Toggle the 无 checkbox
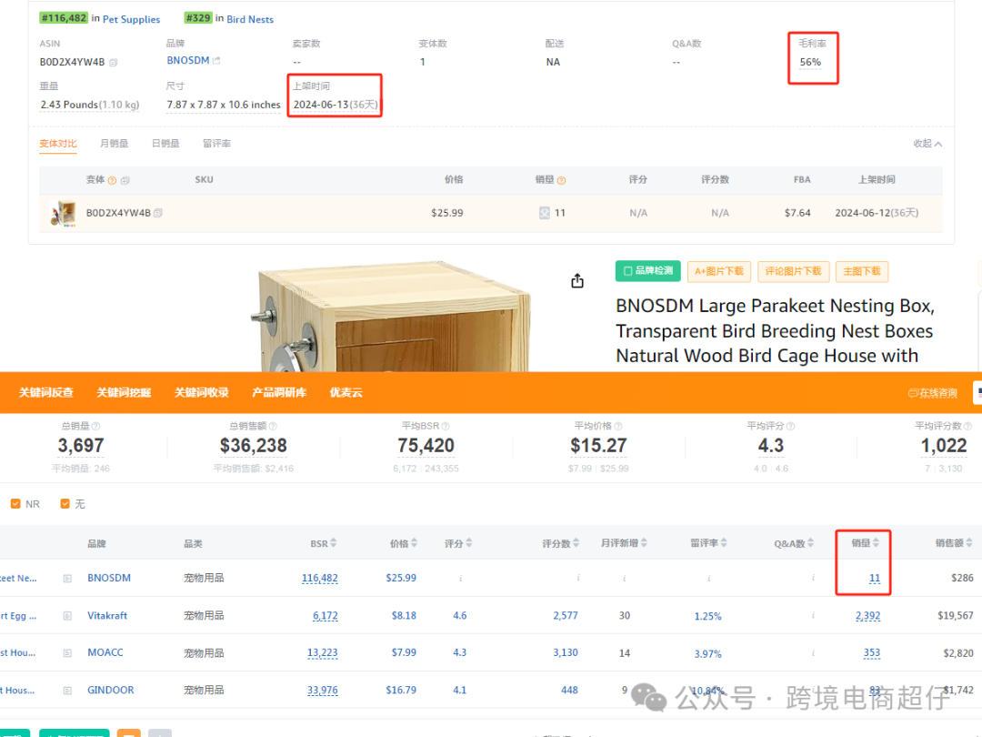 tap(65, 504)
